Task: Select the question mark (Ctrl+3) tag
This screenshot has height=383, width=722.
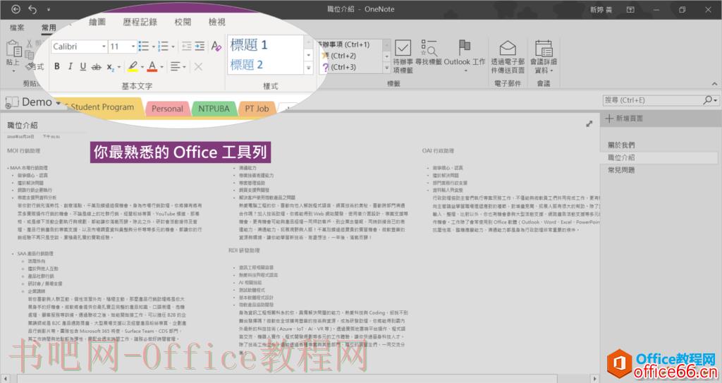Action: [x=339, y=67]
